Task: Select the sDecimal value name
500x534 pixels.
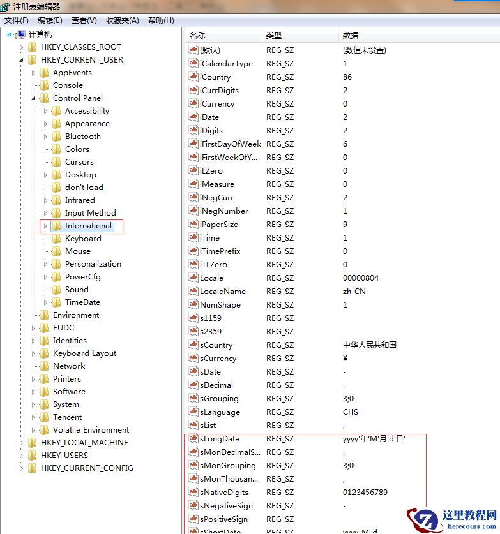Action: 216,385
